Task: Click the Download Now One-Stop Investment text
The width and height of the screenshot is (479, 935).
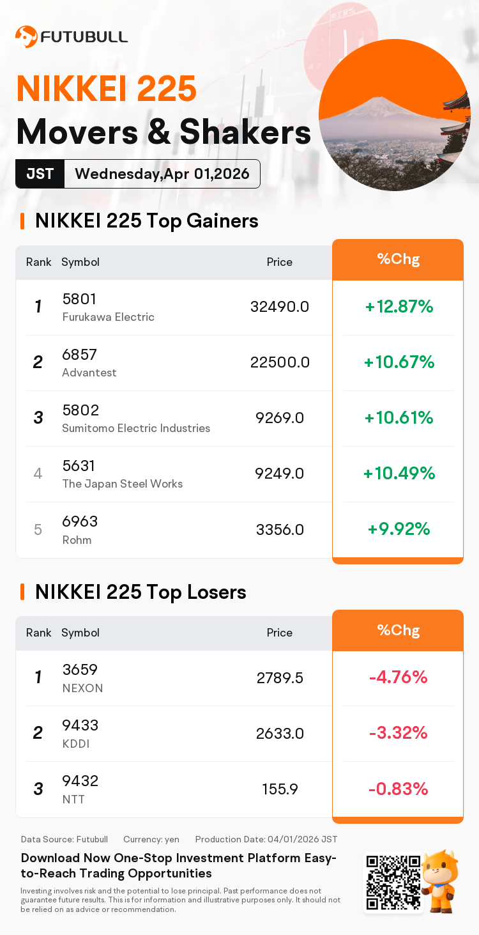Action: (x=179, y=865)
